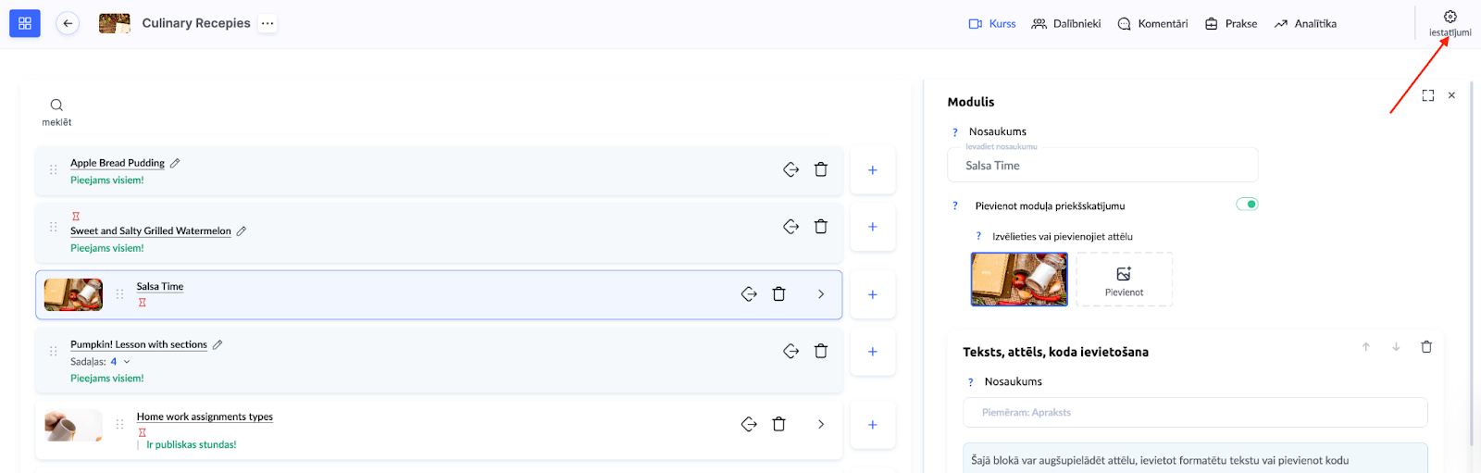
Task: Expand the Salsa Time row chevron
Action: point(820,294)
